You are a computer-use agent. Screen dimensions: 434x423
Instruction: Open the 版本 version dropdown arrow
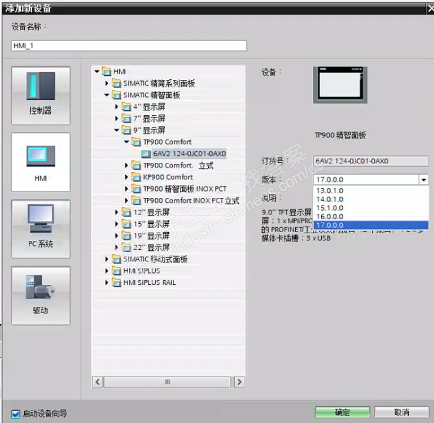tap(424, 180)
